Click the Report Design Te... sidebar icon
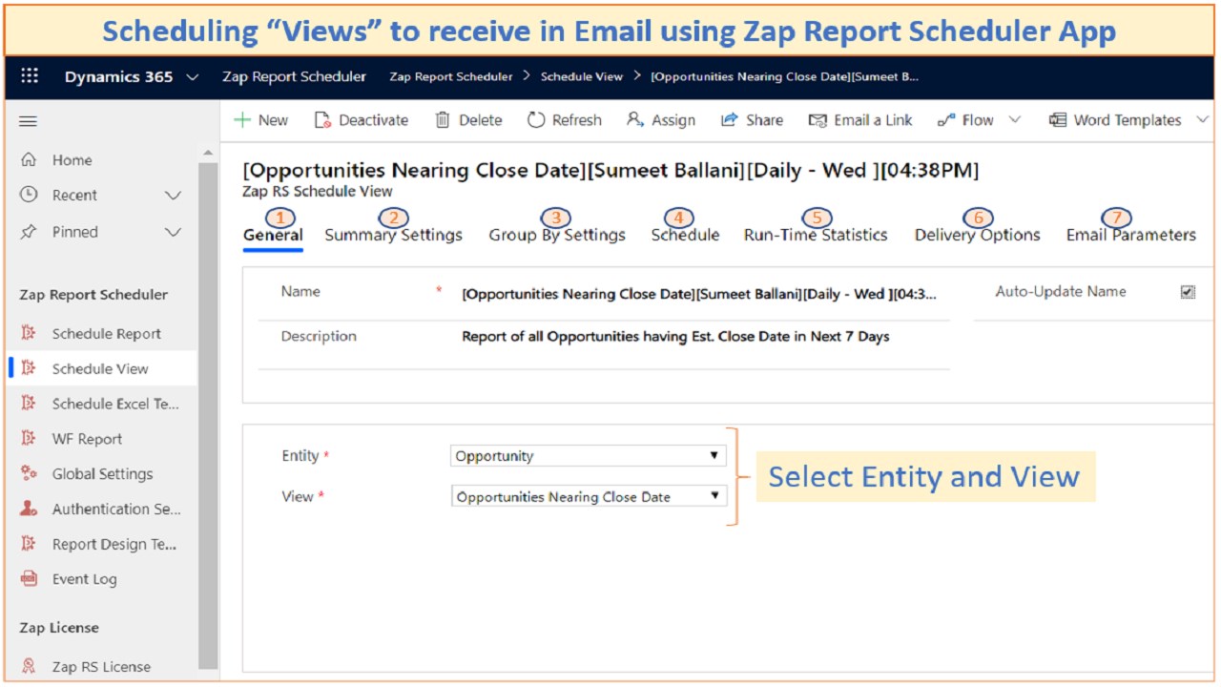1221x687 pixels. click(29, 544)
